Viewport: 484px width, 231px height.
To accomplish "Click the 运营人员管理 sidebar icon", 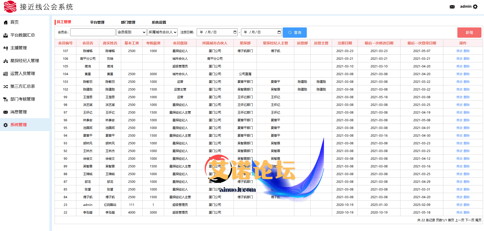I will [x=6, y=74].
